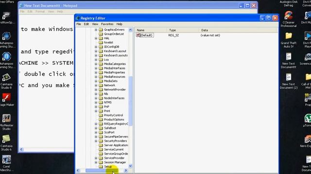Click the Notepad horizontal scroll left arrow
Viewport: 311px width, 174px height.
coord(21,149)
